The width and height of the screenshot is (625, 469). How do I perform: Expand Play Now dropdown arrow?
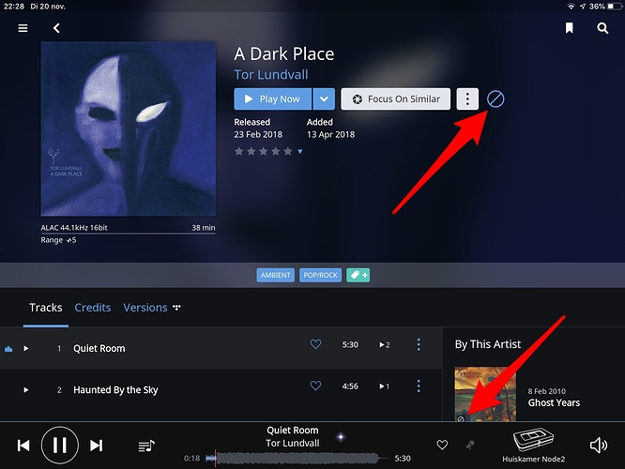click(x=324, y=98)
